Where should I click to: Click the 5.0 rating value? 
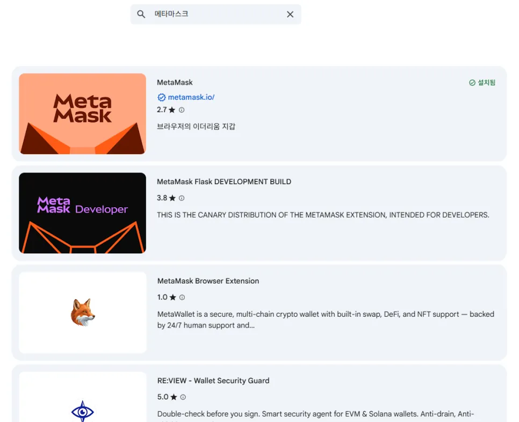pyautogui.click(x=163, y=397)
